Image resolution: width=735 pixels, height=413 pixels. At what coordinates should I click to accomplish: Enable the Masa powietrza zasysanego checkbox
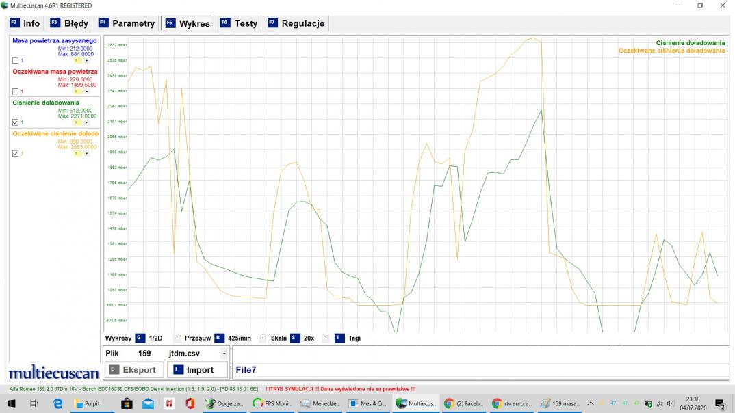(16, 61)
